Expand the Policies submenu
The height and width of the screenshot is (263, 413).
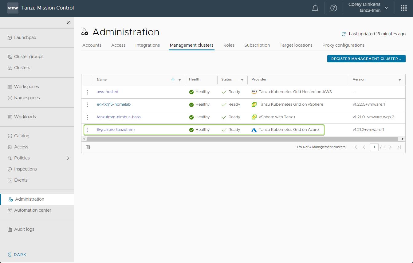pos(68,158)
